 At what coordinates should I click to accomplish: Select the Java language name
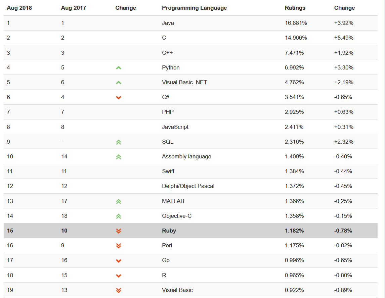(x=168, y=23)
